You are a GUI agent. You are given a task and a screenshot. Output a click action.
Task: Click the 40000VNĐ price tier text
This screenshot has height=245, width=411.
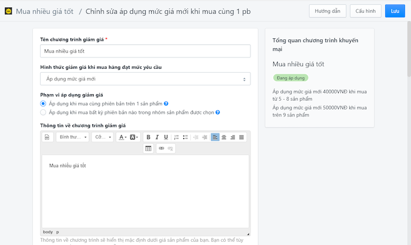click(x=319, y=95)
